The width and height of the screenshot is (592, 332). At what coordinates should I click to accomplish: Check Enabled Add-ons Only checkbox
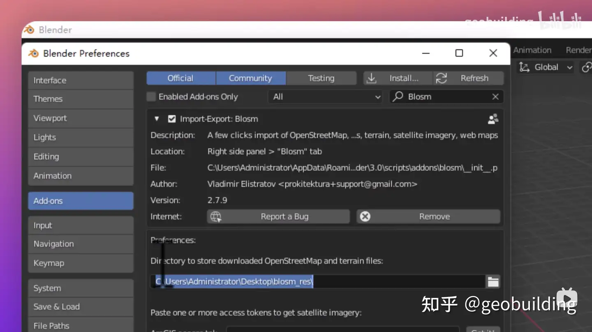click(x=151, y=97)
